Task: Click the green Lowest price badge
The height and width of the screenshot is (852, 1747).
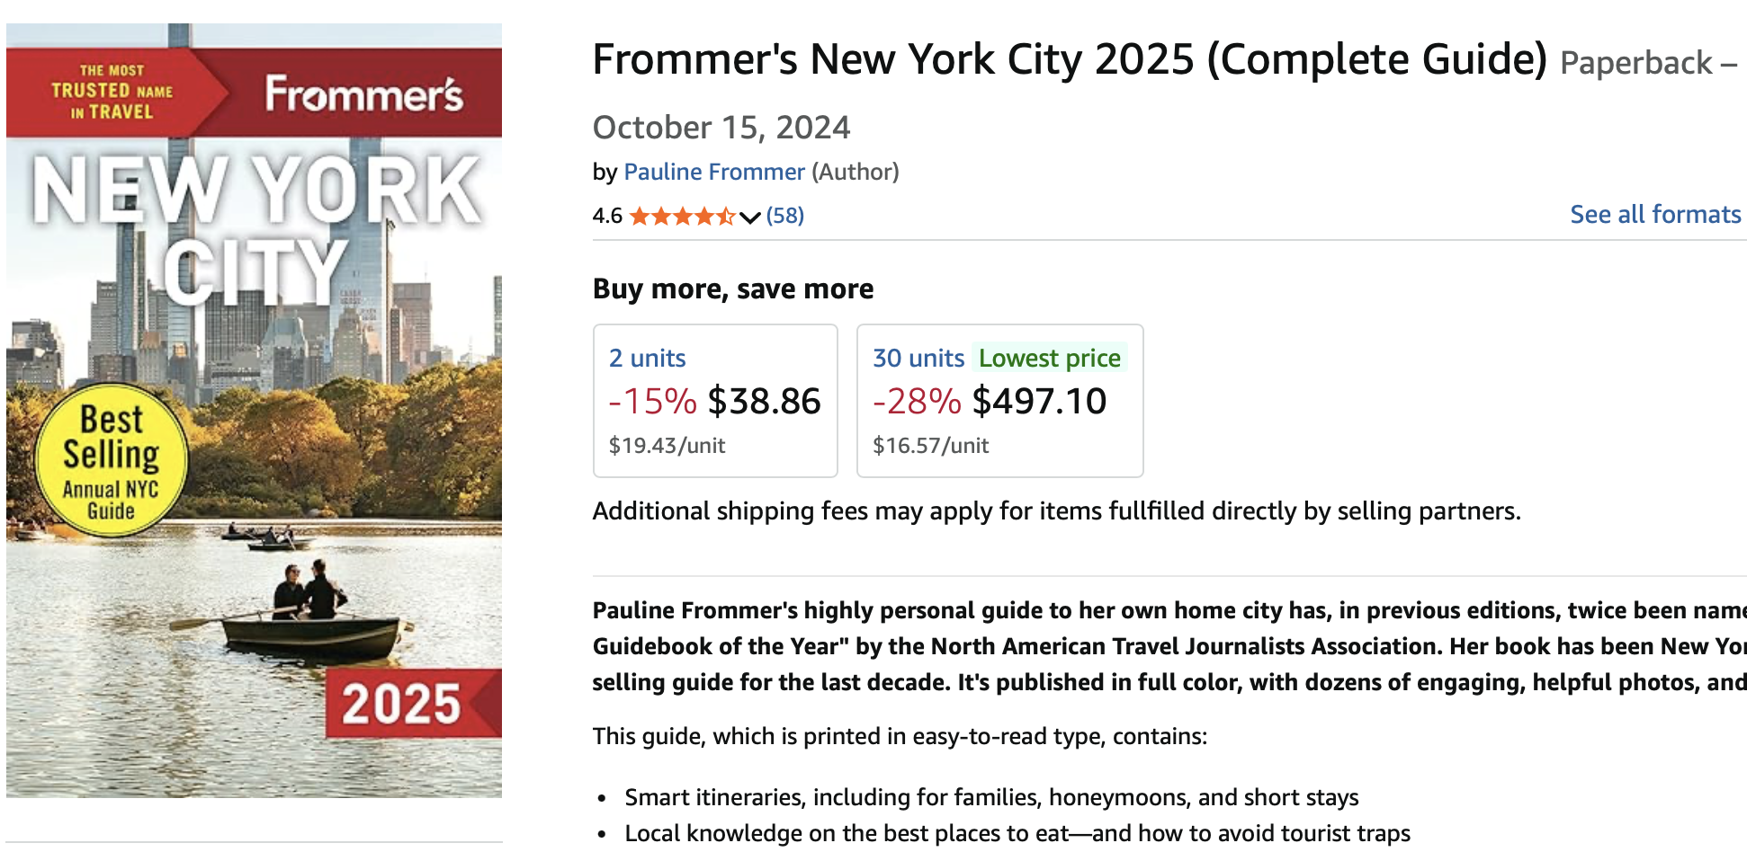Action: [1049, 359]
